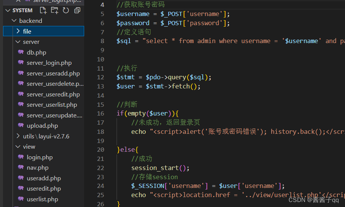Click line number 12 in the gutter
The image size is (345, 207).
101,77
